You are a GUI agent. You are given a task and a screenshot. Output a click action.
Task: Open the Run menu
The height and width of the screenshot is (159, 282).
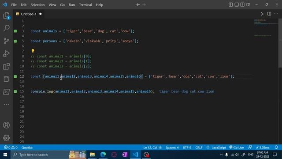(x=72, y=5)
